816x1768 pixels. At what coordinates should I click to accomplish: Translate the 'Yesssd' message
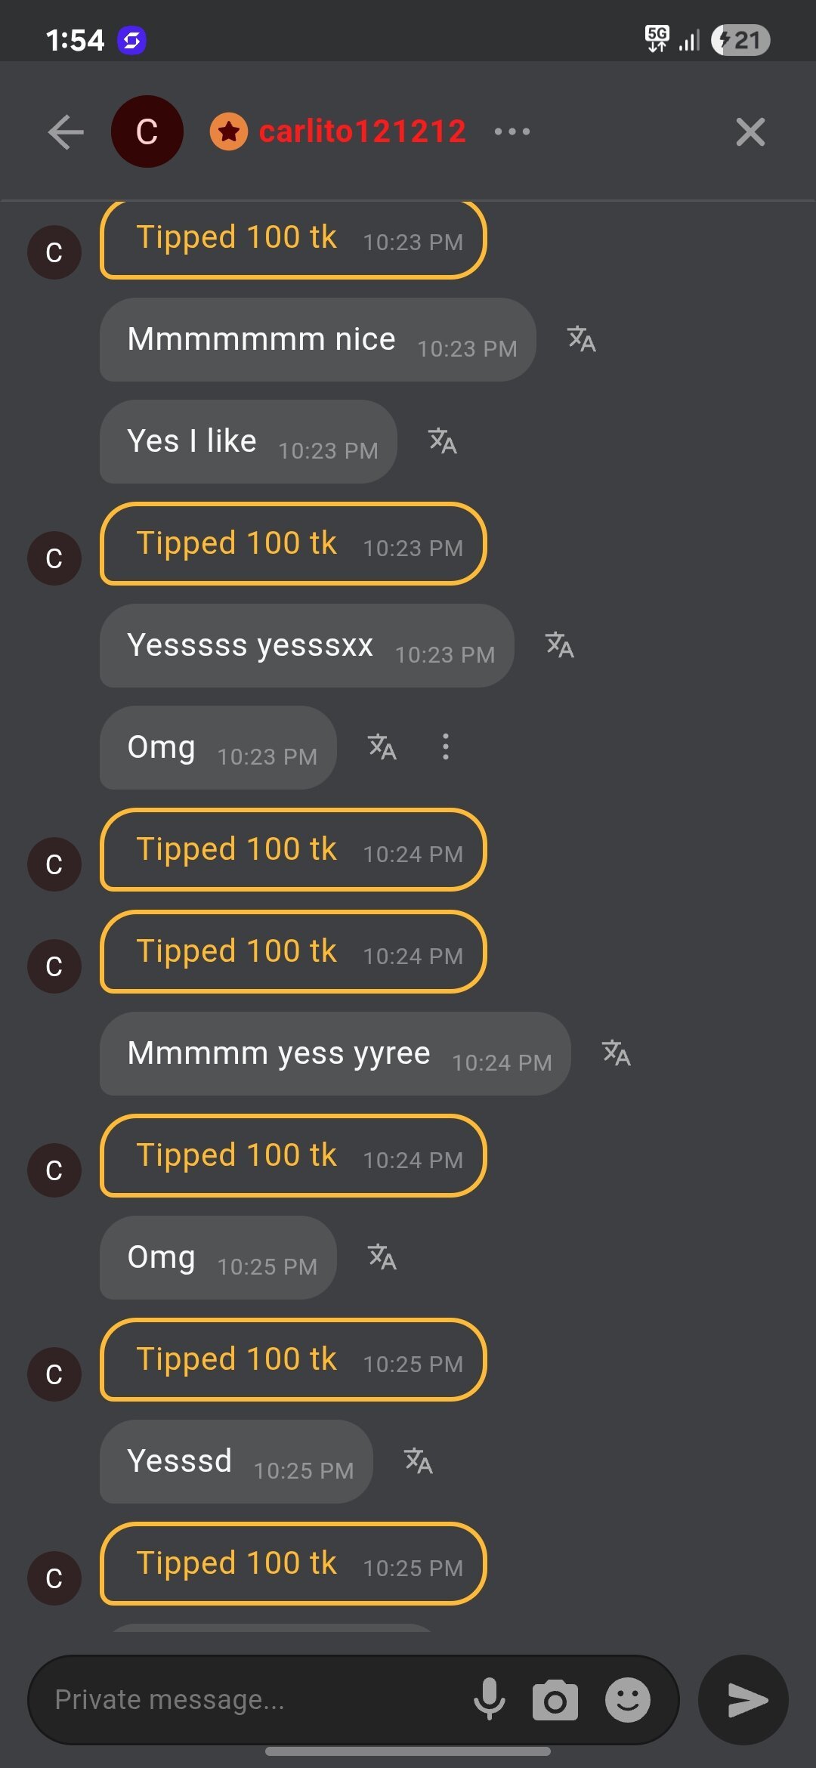419,1461
